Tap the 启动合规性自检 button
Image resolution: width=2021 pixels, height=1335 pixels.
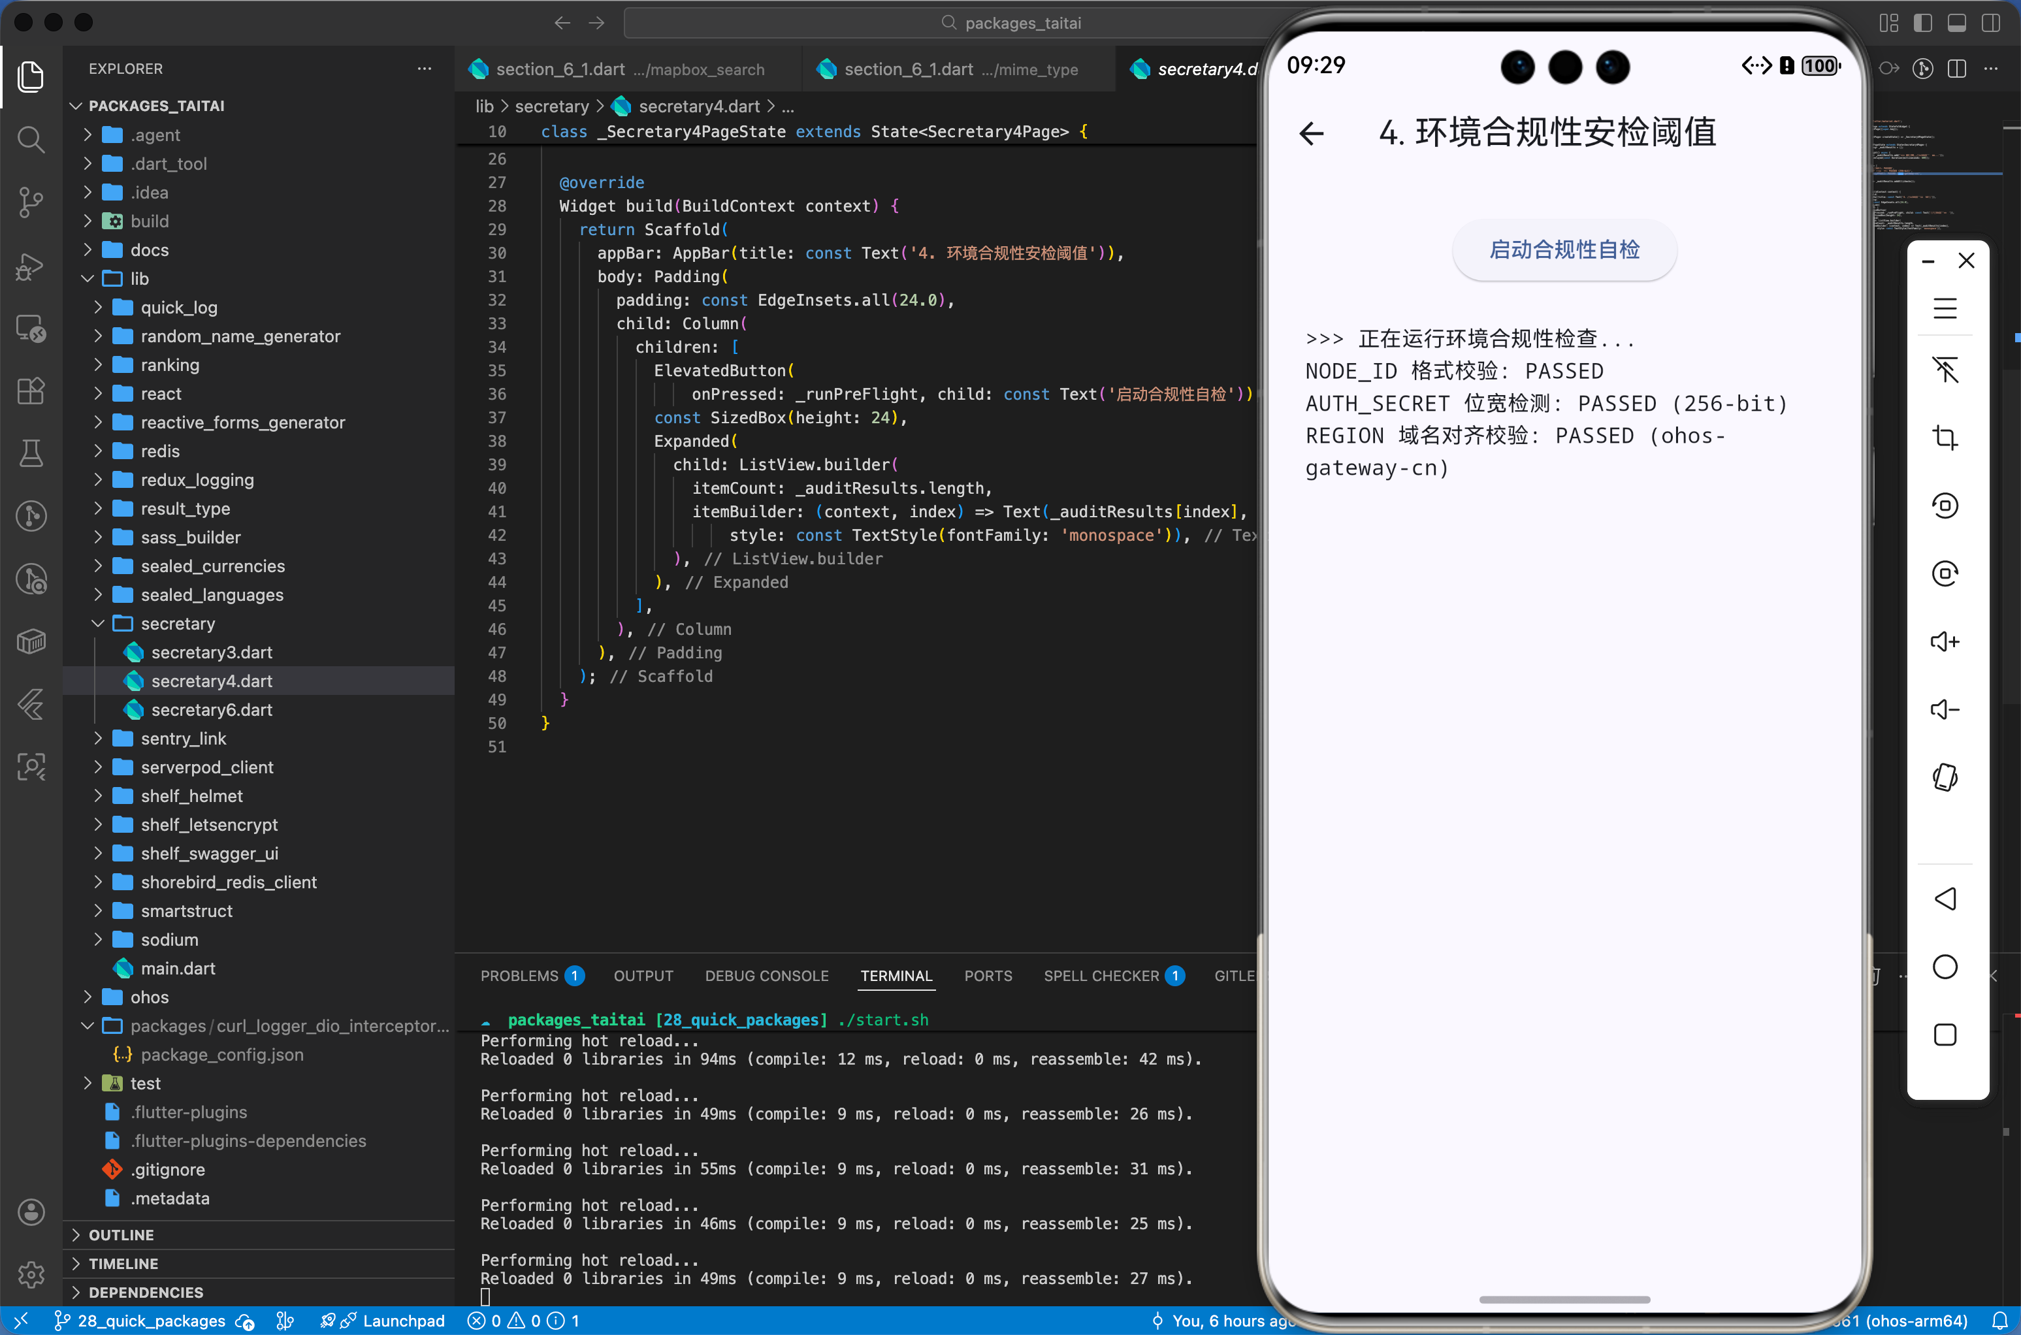[x=1564, y=249]
